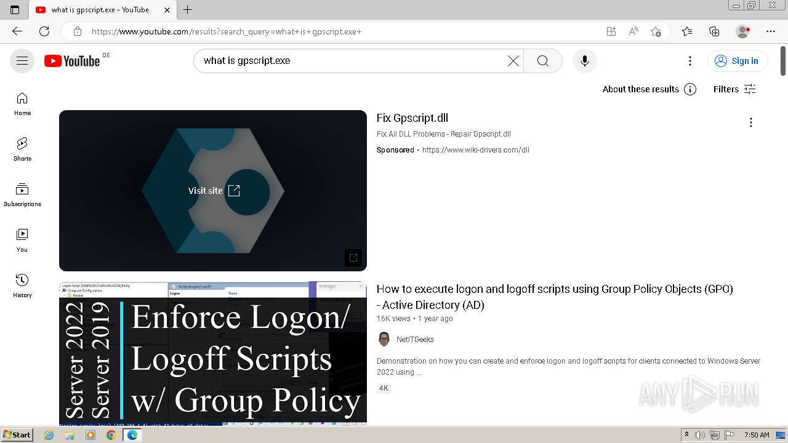Go to the YouTube logo home link

coord(72,60)
